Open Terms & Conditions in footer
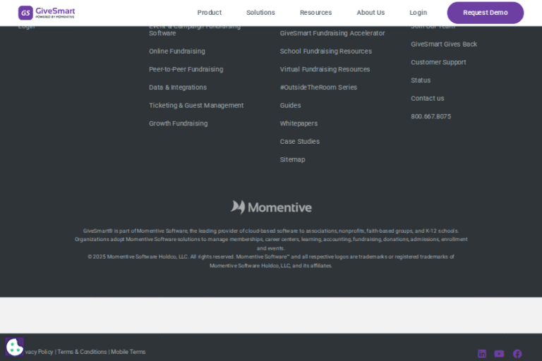This screenshot has width=542, height=361. (x=82, y=352)
